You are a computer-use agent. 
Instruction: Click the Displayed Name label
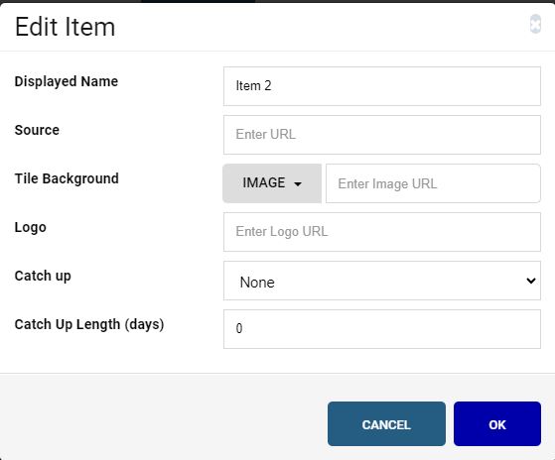point(67,81)
